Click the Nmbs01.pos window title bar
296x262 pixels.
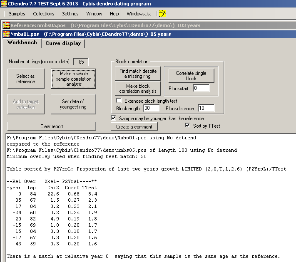[149, 34]
